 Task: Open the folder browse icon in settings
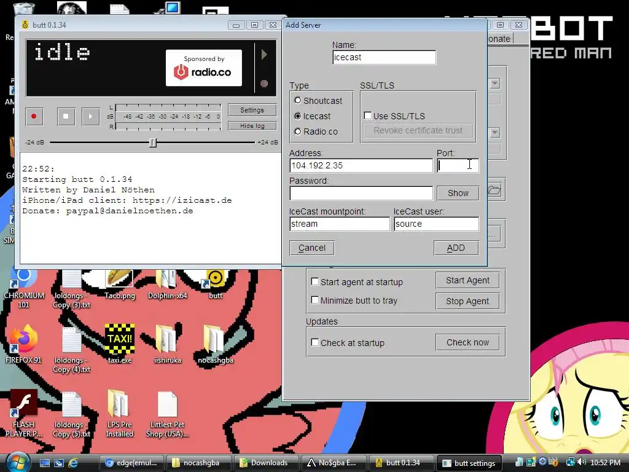tap(494, 191)
